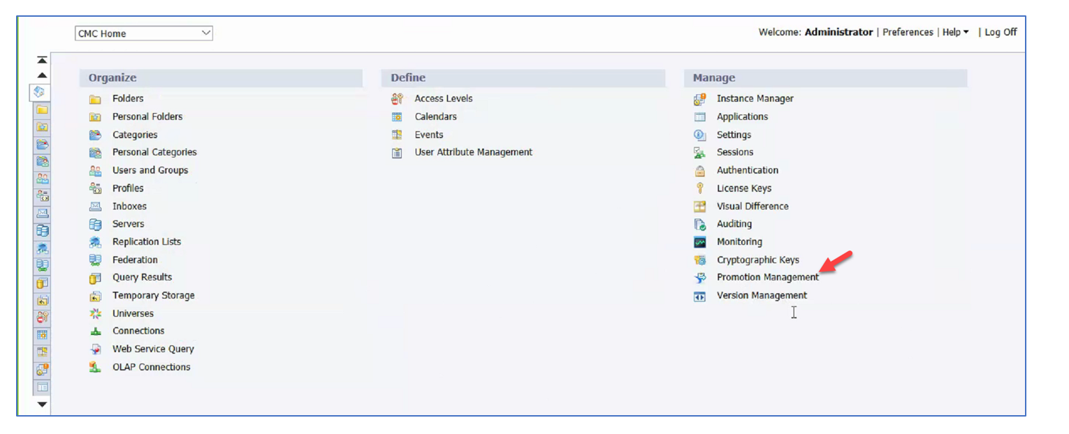Screen dimensions: 1069x434
Task: Select Users and Groups
Action: click(x=150, y=170)
